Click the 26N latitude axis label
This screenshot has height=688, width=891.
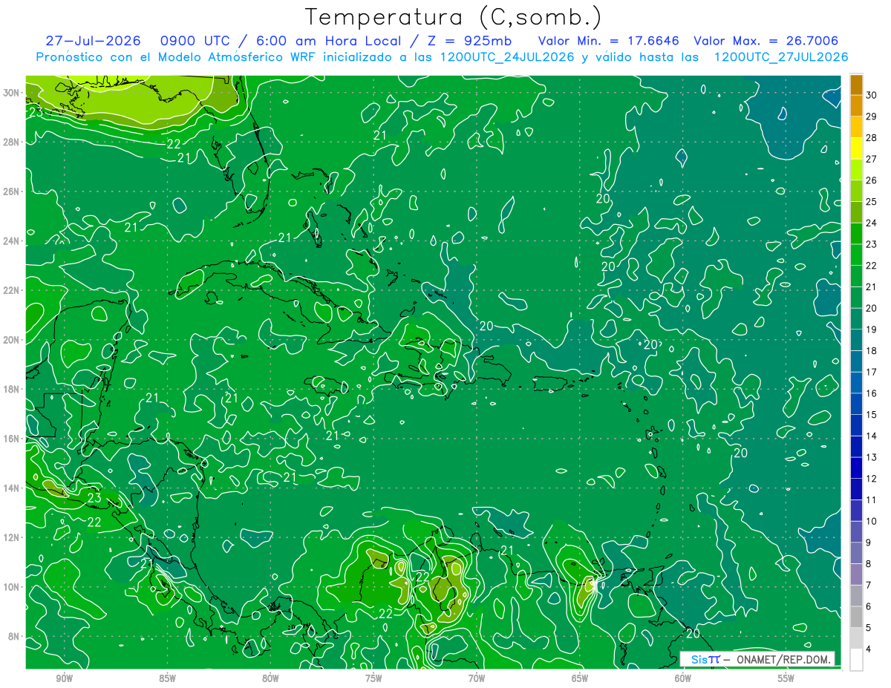click(x=12, y=191)
